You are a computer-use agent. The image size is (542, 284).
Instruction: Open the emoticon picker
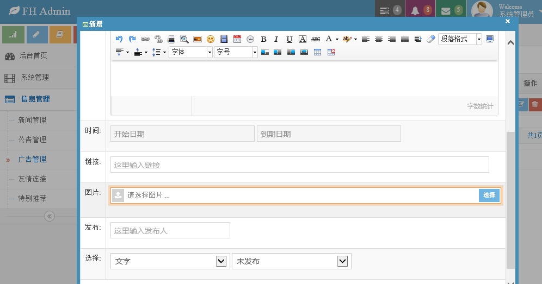pos(211,39)
